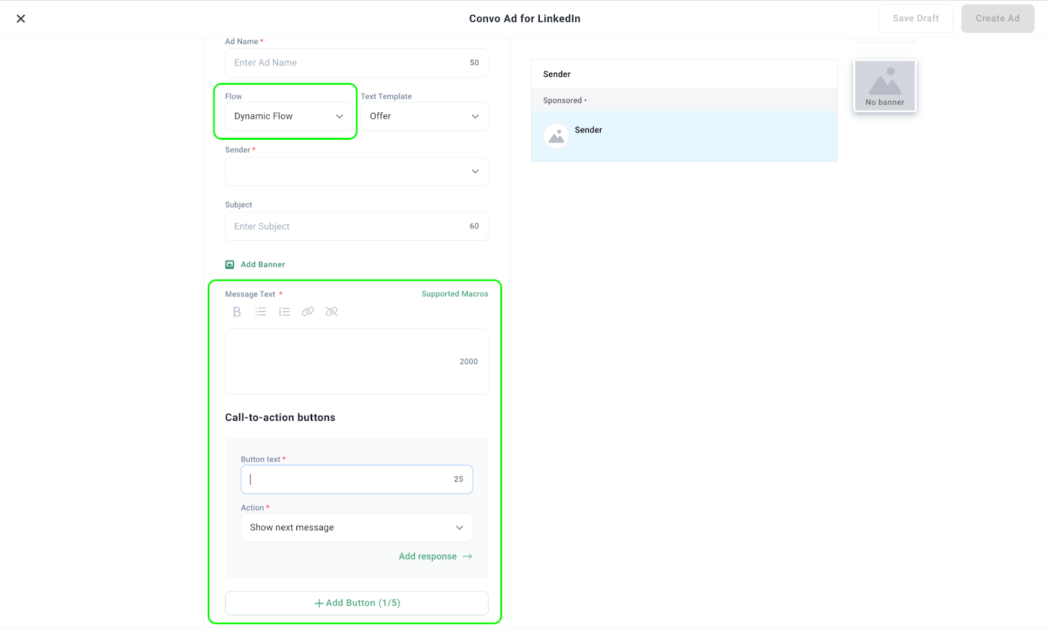Toggle bold formatting in message toolbar
Screen dimensions: 1048x628
coord(237,312)
